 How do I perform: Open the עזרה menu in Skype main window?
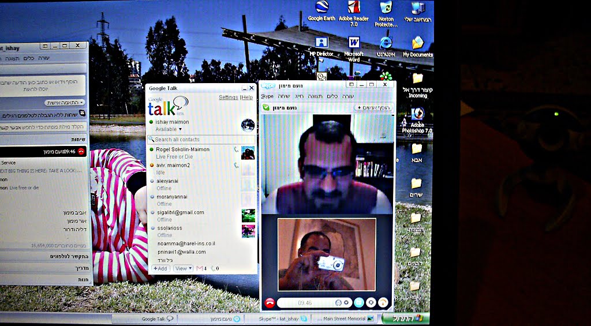tap(44, 58)
